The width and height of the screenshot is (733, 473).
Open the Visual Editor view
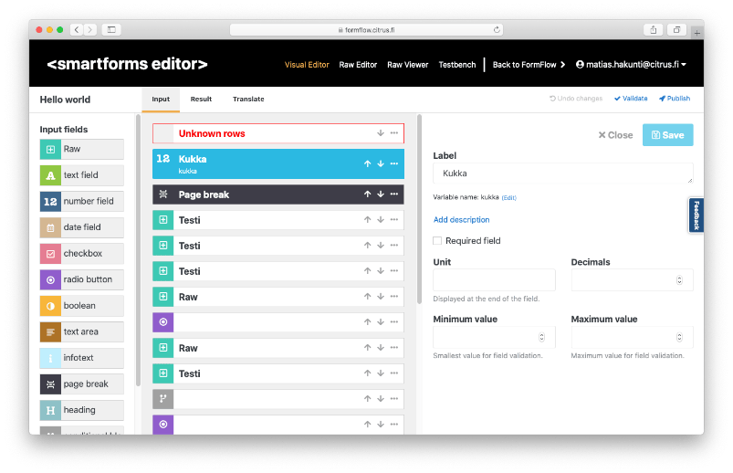tap(307, 65)
